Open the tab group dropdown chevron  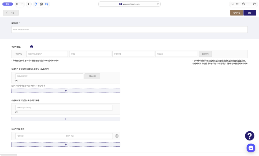point(22,4)
